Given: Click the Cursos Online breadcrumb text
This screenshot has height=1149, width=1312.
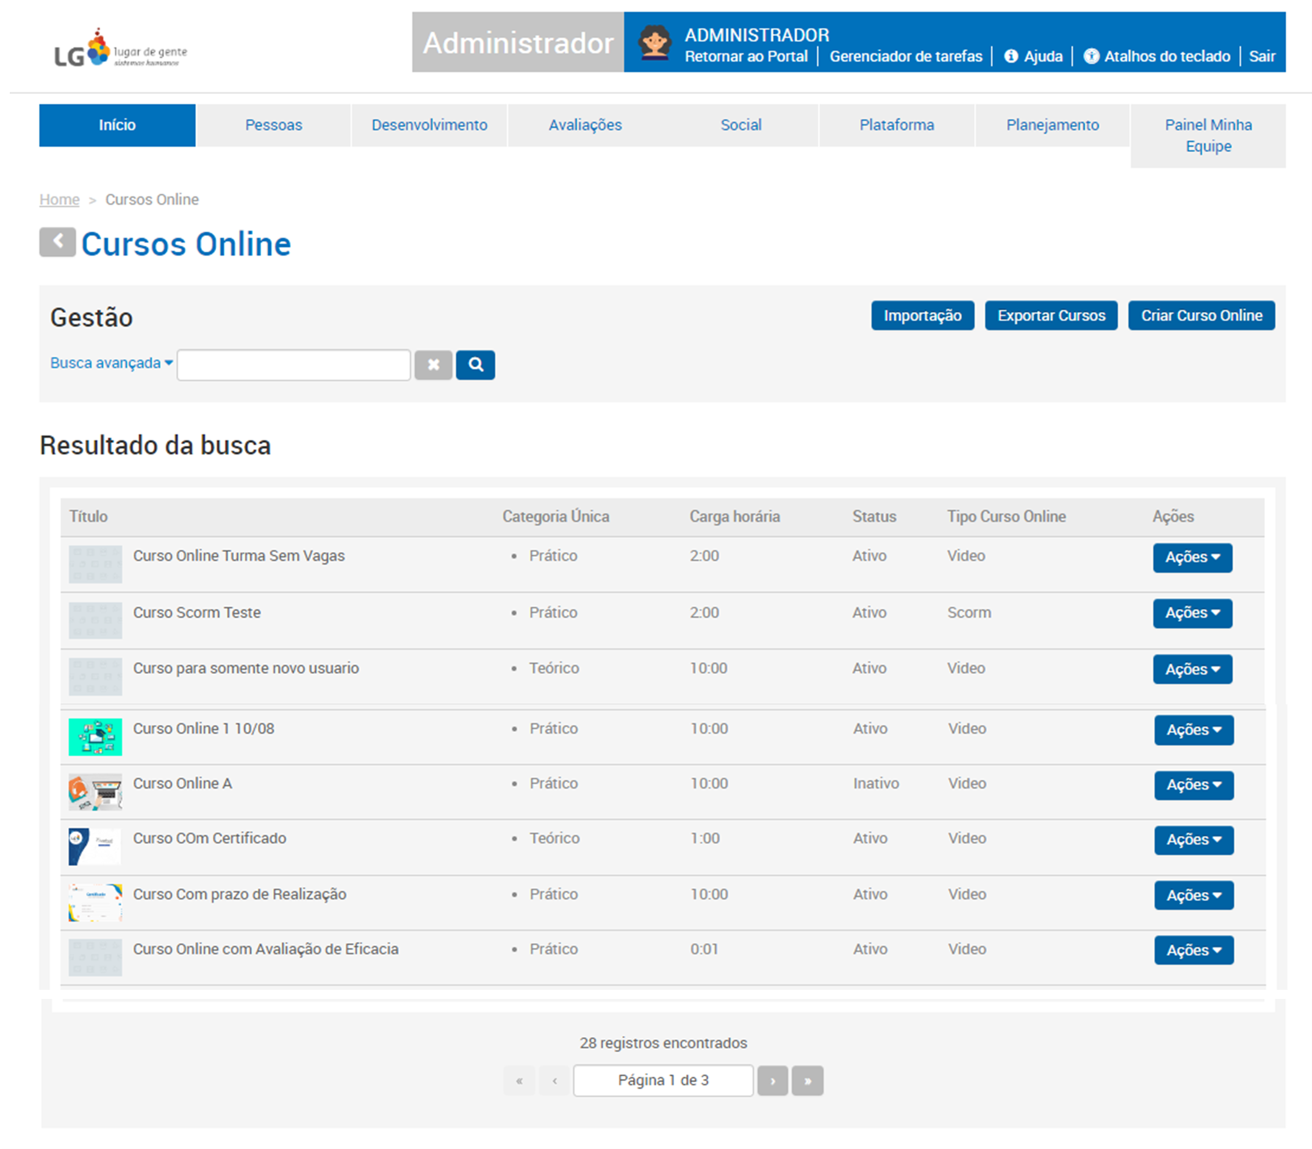Looking at the screenshot, I should pos(152,199).
